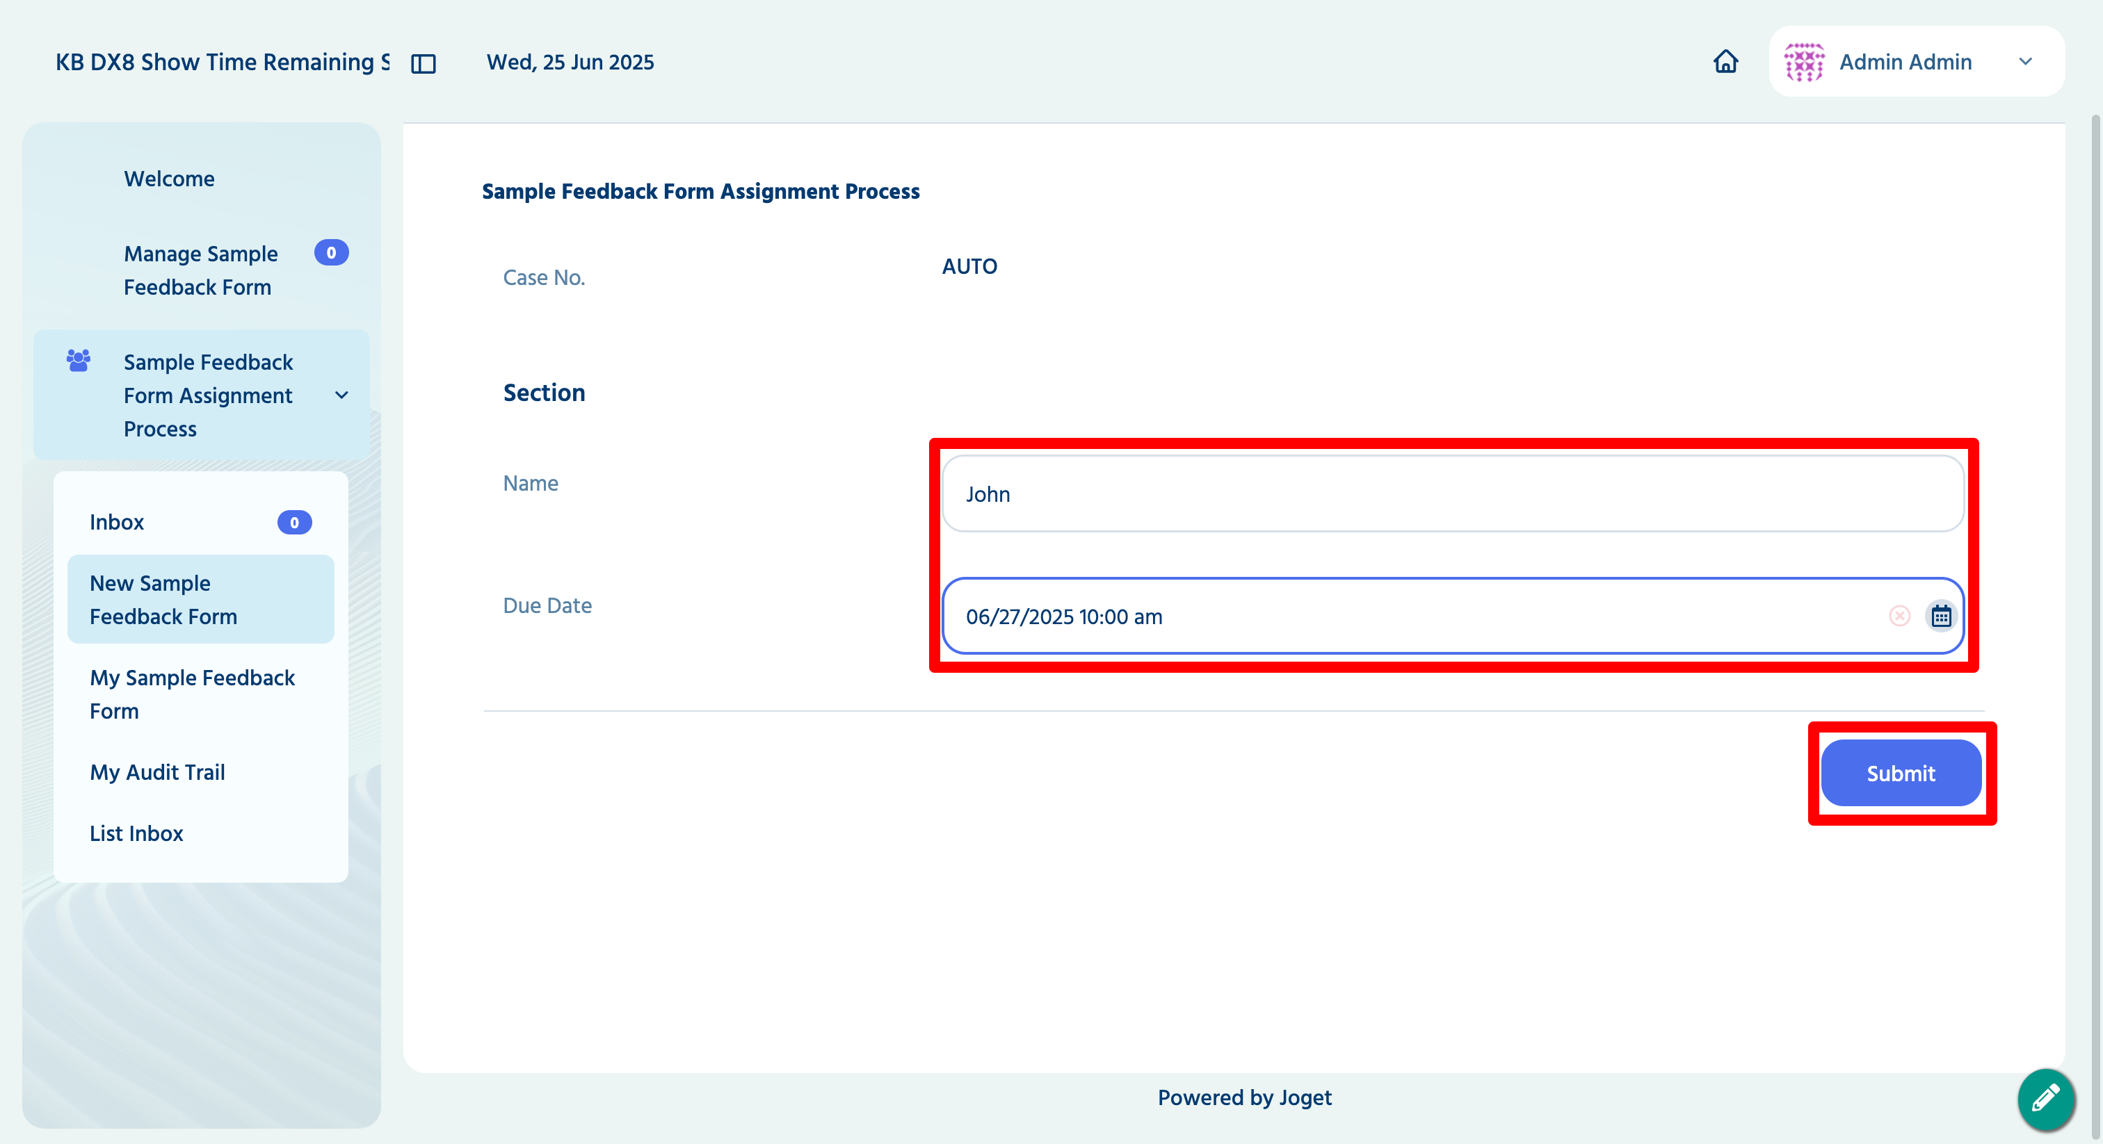This screenshot has width=2103, height=1144.
Task: Click the form title Sample Feedback Form Assignment Process
Action: pyautogui.click(x=700, y=191)
